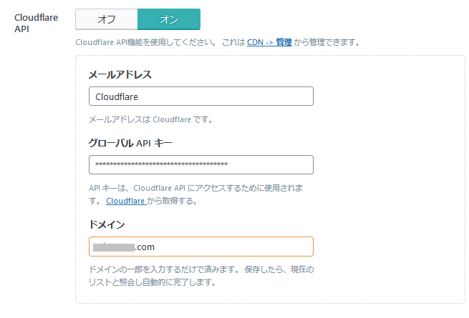Viewport: 469px width, 318px height.
Task: Click empty area right of the email field
Action: (x=387, y=96)
